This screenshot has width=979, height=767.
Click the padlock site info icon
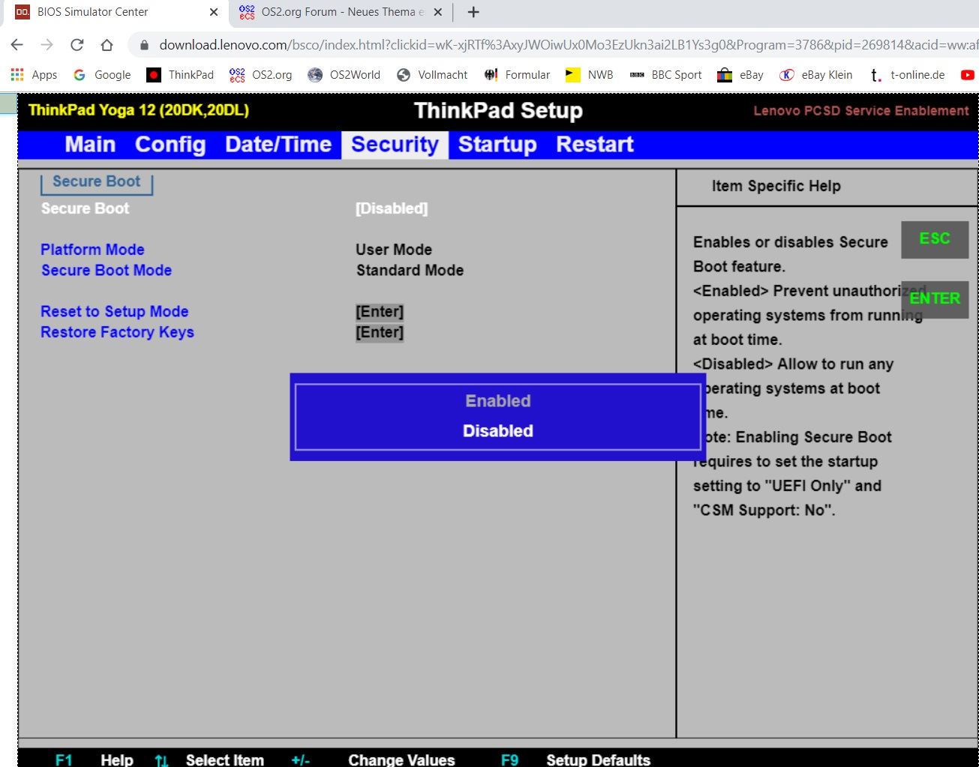145,45
